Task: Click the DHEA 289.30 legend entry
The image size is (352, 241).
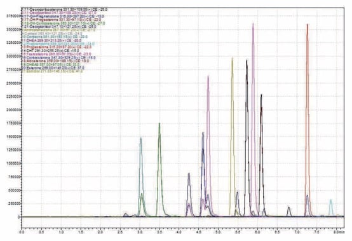Action: click(x=51, y=40)
